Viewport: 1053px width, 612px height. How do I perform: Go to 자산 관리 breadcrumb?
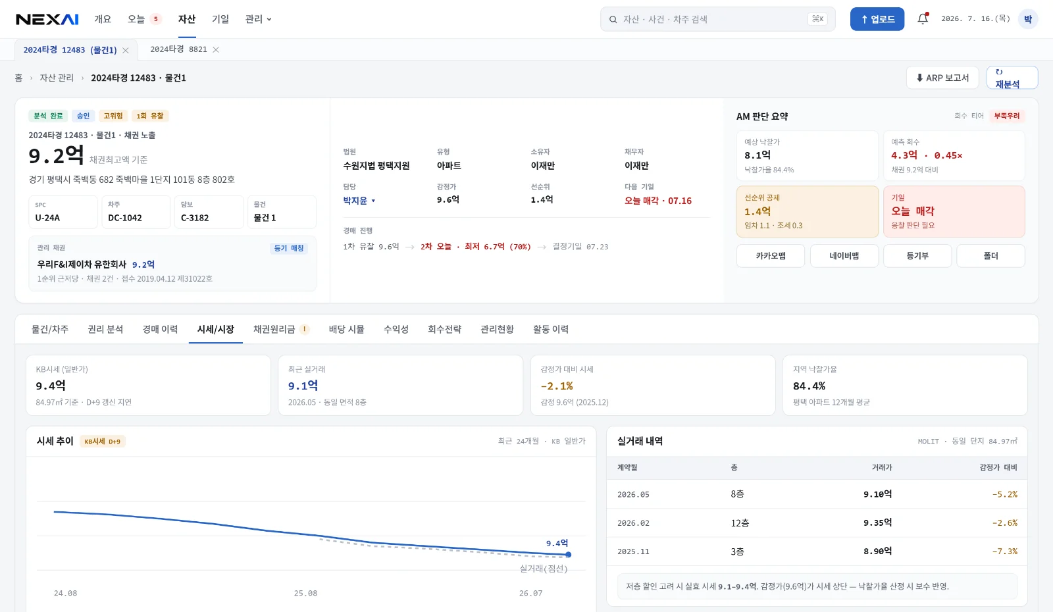coord(57,78)
